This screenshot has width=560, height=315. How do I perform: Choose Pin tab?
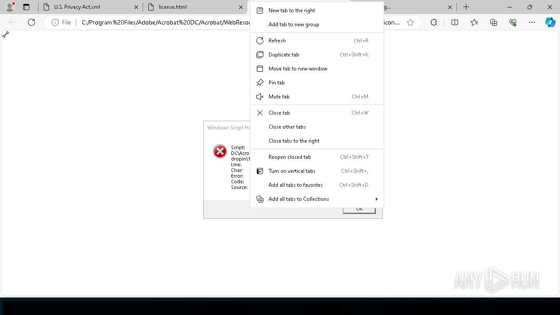(317, 83)
